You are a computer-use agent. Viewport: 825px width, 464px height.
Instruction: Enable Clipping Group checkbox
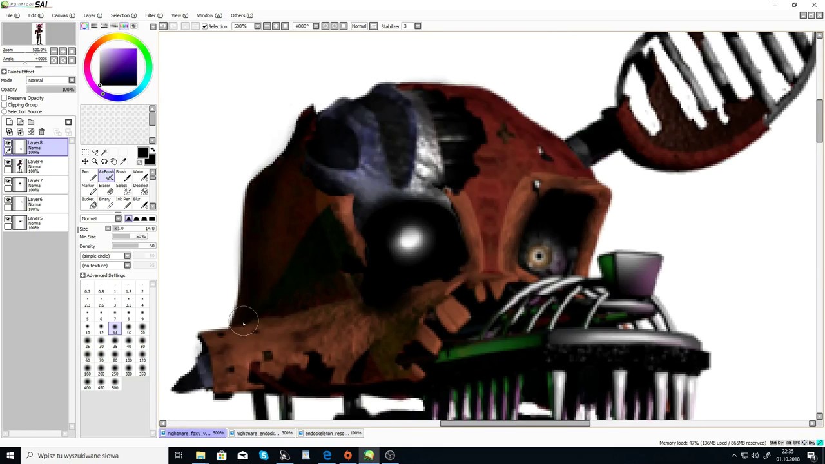click(x=4, y=105)
